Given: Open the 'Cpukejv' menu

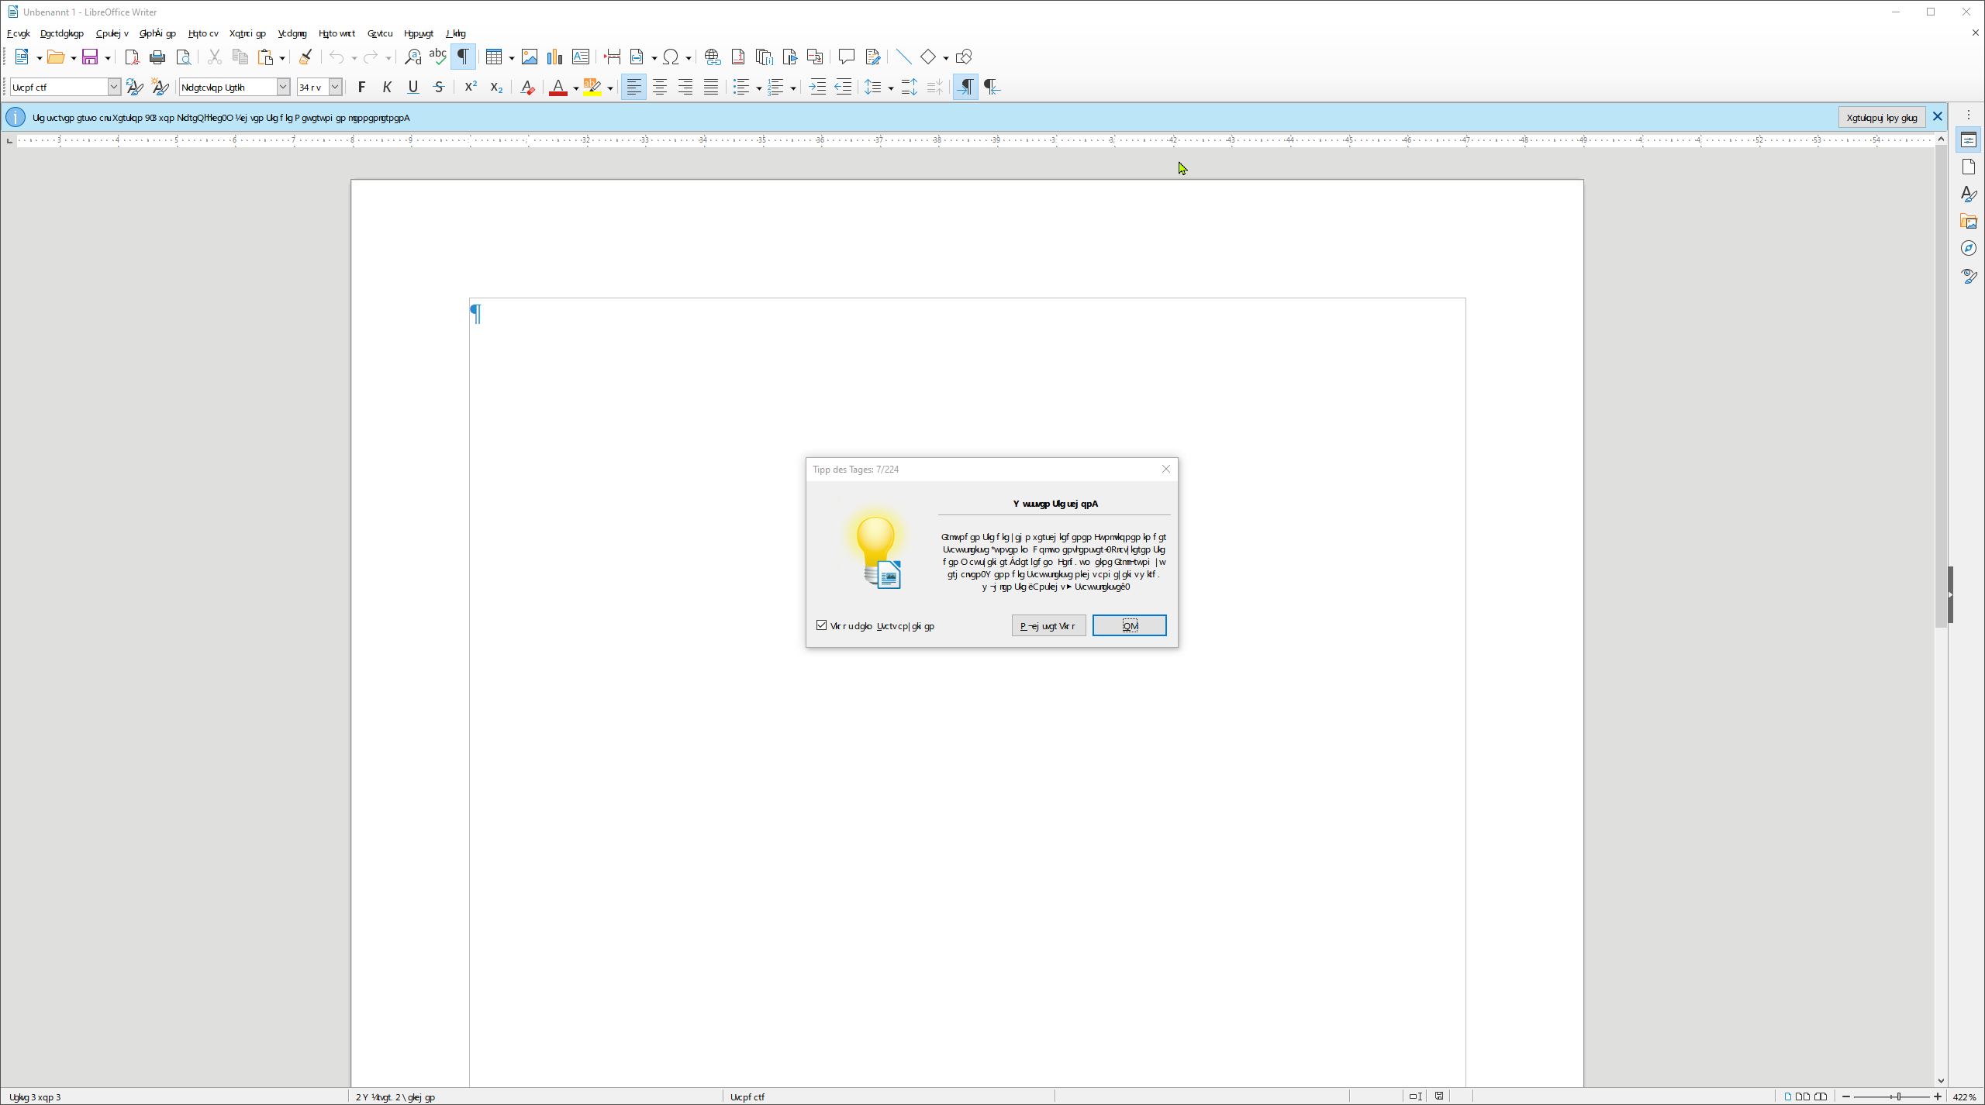Looking at the screenshot, I should 112,33.
